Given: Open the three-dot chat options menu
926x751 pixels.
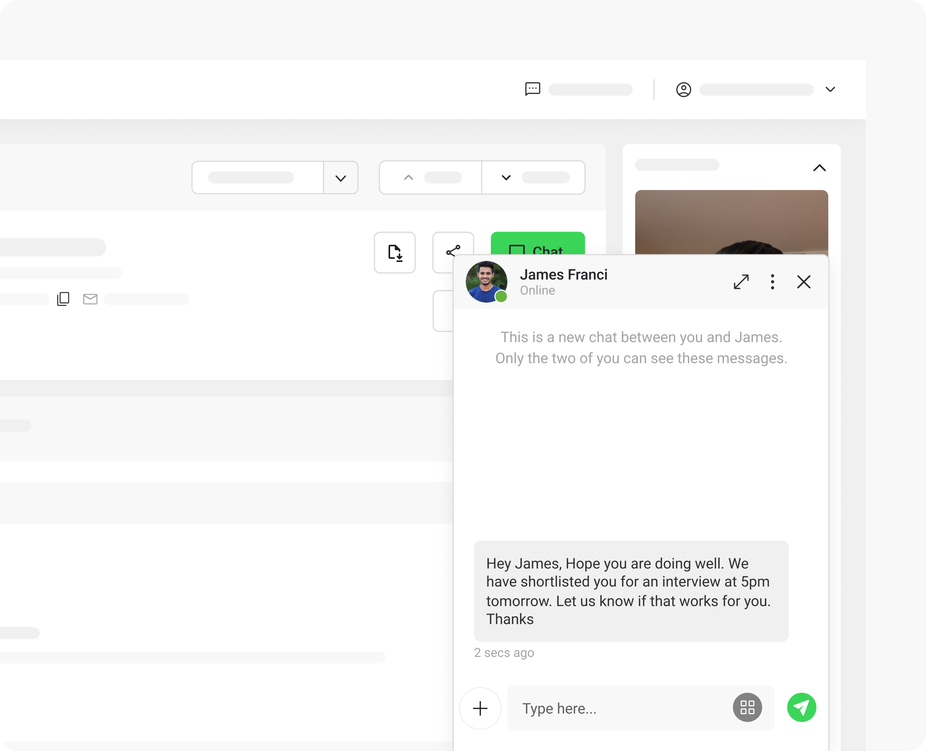Looking at the screenshot, I should coord(772,282).
